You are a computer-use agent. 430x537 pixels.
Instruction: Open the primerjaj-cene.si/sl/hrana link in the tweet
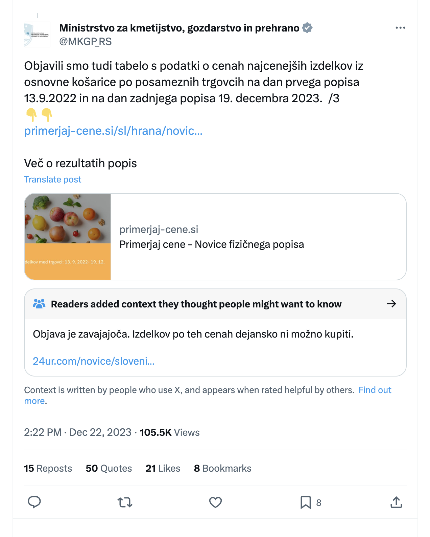113,131
